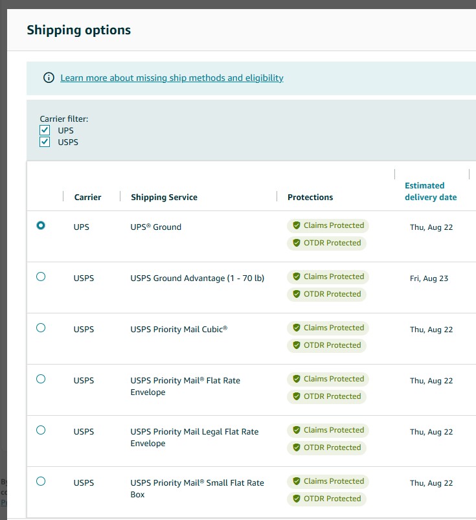Click USPS Priority Mail® Flat Rate Envelope text
476x520 pixels.
point(185,387)
